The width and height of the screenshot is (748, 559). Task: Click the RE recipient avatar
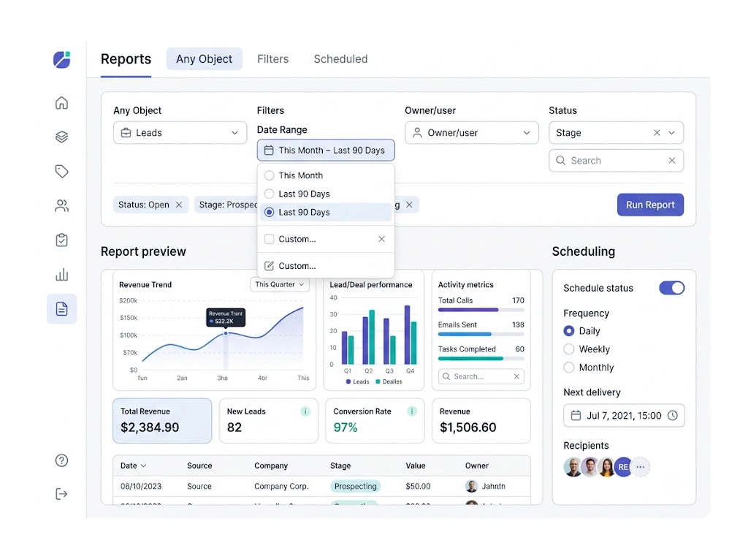pos(623,467)
